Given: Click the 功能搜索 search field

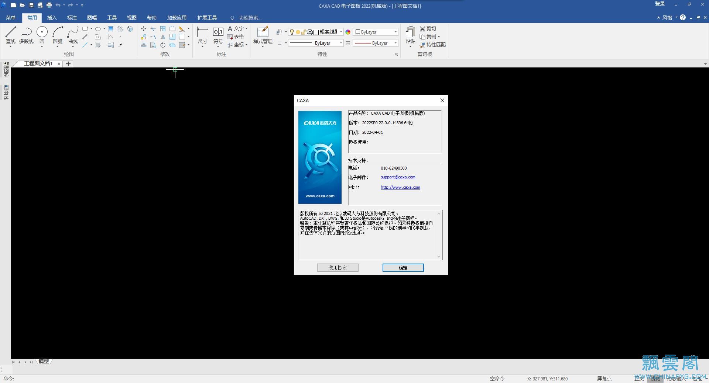Looking at the screenshot, I should pyautogui.click(x=250, y=18).
